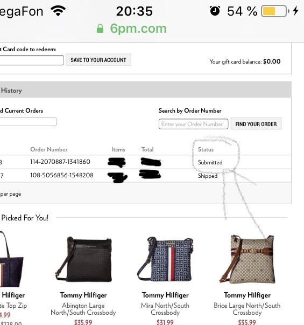The width and height of the screenshot is (304, 325).
Task: Open order 114-2070887-1341860
Action: point(60,162)
